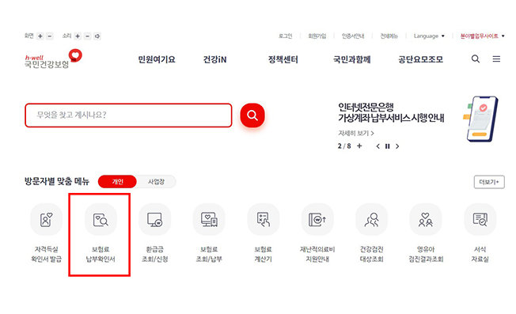Open the 공단요모조모 menu

(x=420, y=59)
